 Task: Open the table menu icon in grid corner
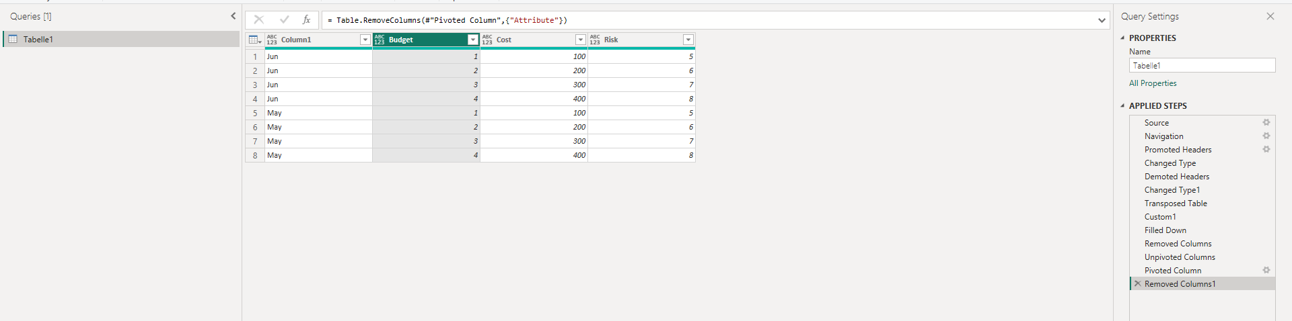click(255, 40)
